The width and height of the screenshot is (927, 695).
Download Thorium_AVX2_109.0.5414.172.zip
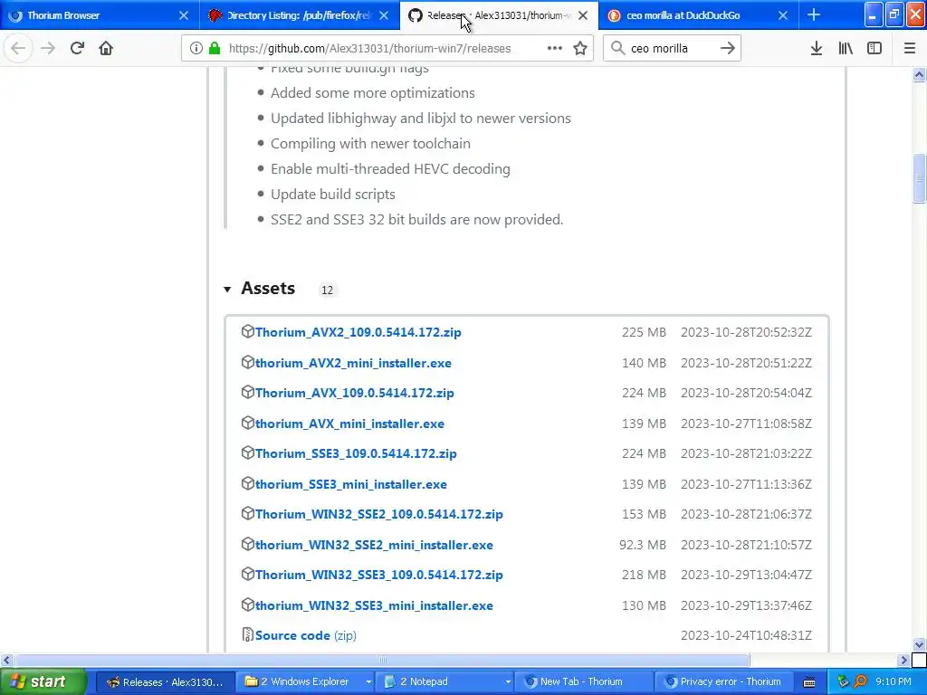point(358,332)
